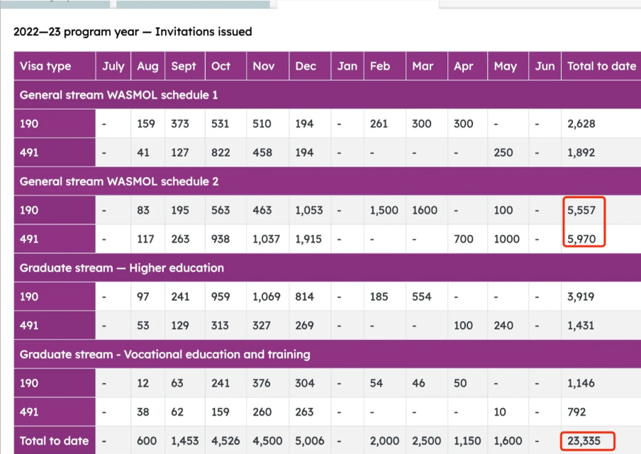Click the 261 cell in Feb column
Viewport: 641px width, 454px height.
click(385, 124)
